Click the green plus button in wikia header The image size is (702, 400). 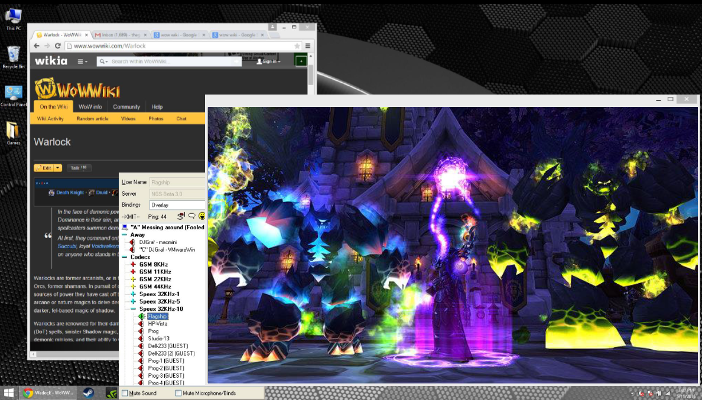[x=301, y=61]
